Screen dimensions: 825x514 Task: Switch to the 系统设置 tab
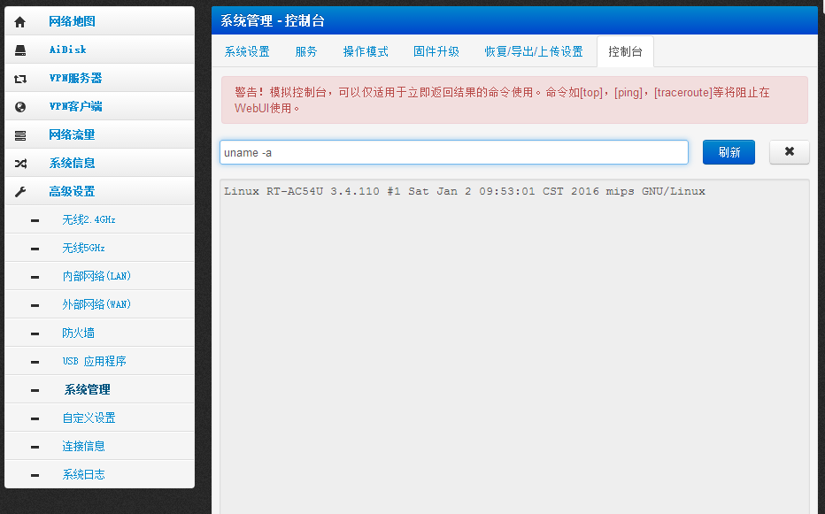pos(247,51)
